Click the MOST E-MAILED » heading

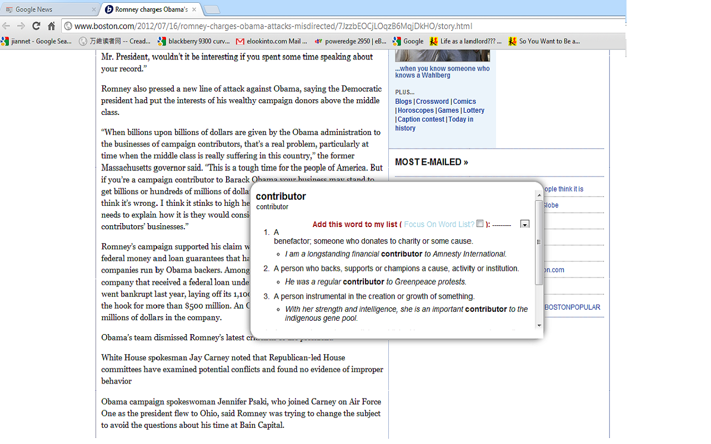432,162
